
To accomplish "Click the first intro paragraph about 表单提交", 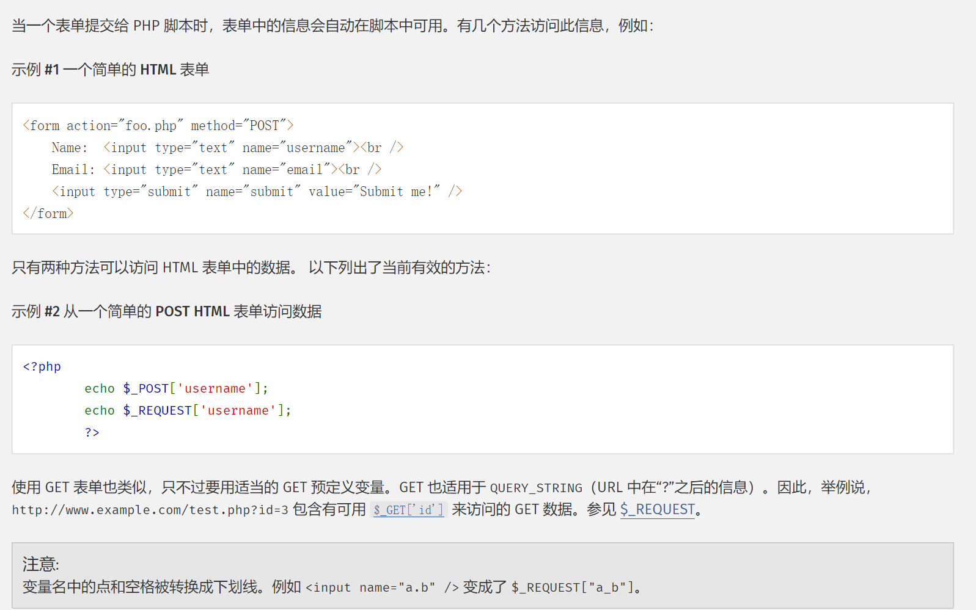I will click(332, 26).
